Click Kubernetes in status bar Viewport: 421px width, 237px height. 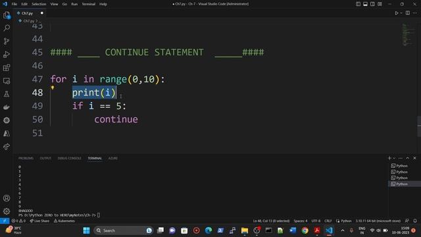64,221
